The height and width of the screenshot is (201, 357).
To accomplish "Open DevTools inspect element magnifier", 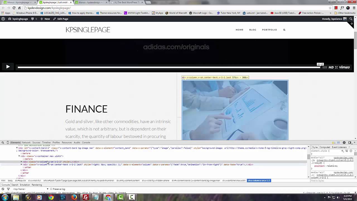I will pos(3,142).
